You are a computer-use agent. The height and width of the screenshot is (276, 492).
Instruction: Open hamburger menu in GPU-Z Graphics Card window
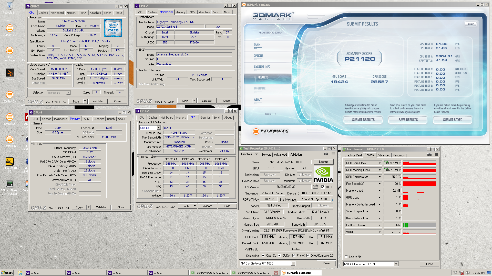tap(333, 154)
